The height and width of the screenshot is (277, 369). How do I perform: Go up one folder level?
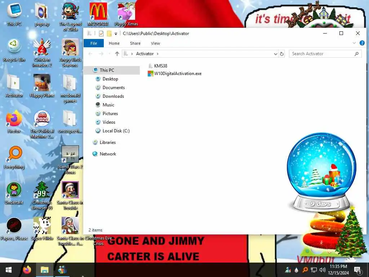(117, 54)
